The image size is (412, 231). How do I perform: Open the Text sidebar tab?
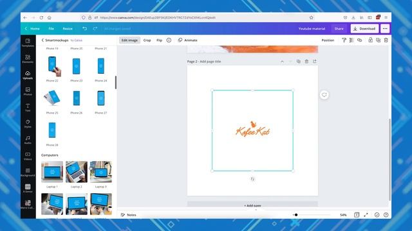pyautogui.click(x=28, y=108)
